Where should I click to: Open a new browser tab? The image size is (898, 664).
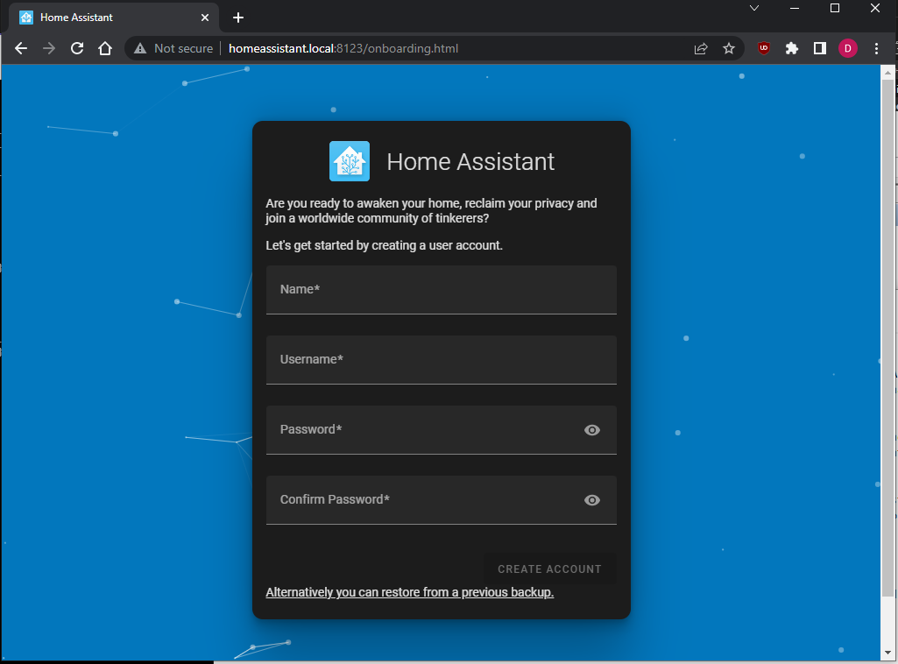pyautogui.click(x=238, y=18)
